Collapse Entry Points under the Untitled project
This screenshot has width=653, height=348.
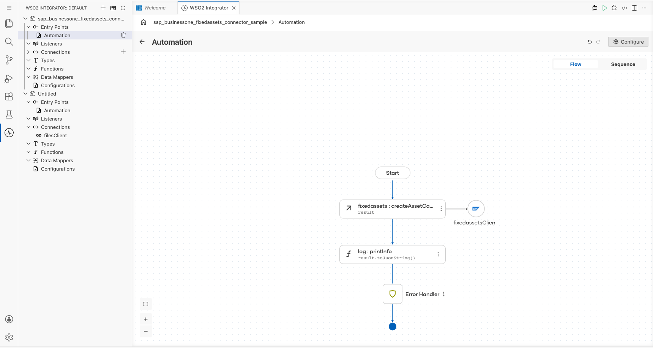pos(28,102)
